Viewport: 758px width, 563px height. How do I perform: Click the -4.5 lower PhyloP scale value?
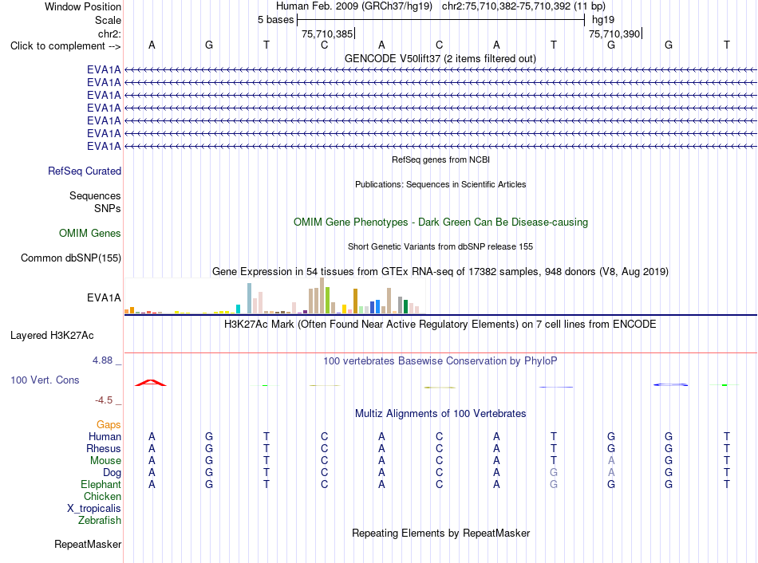coord(104,400)
